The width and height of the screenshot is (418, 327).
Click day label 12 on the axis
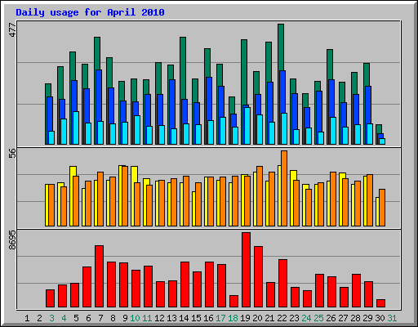159,318
